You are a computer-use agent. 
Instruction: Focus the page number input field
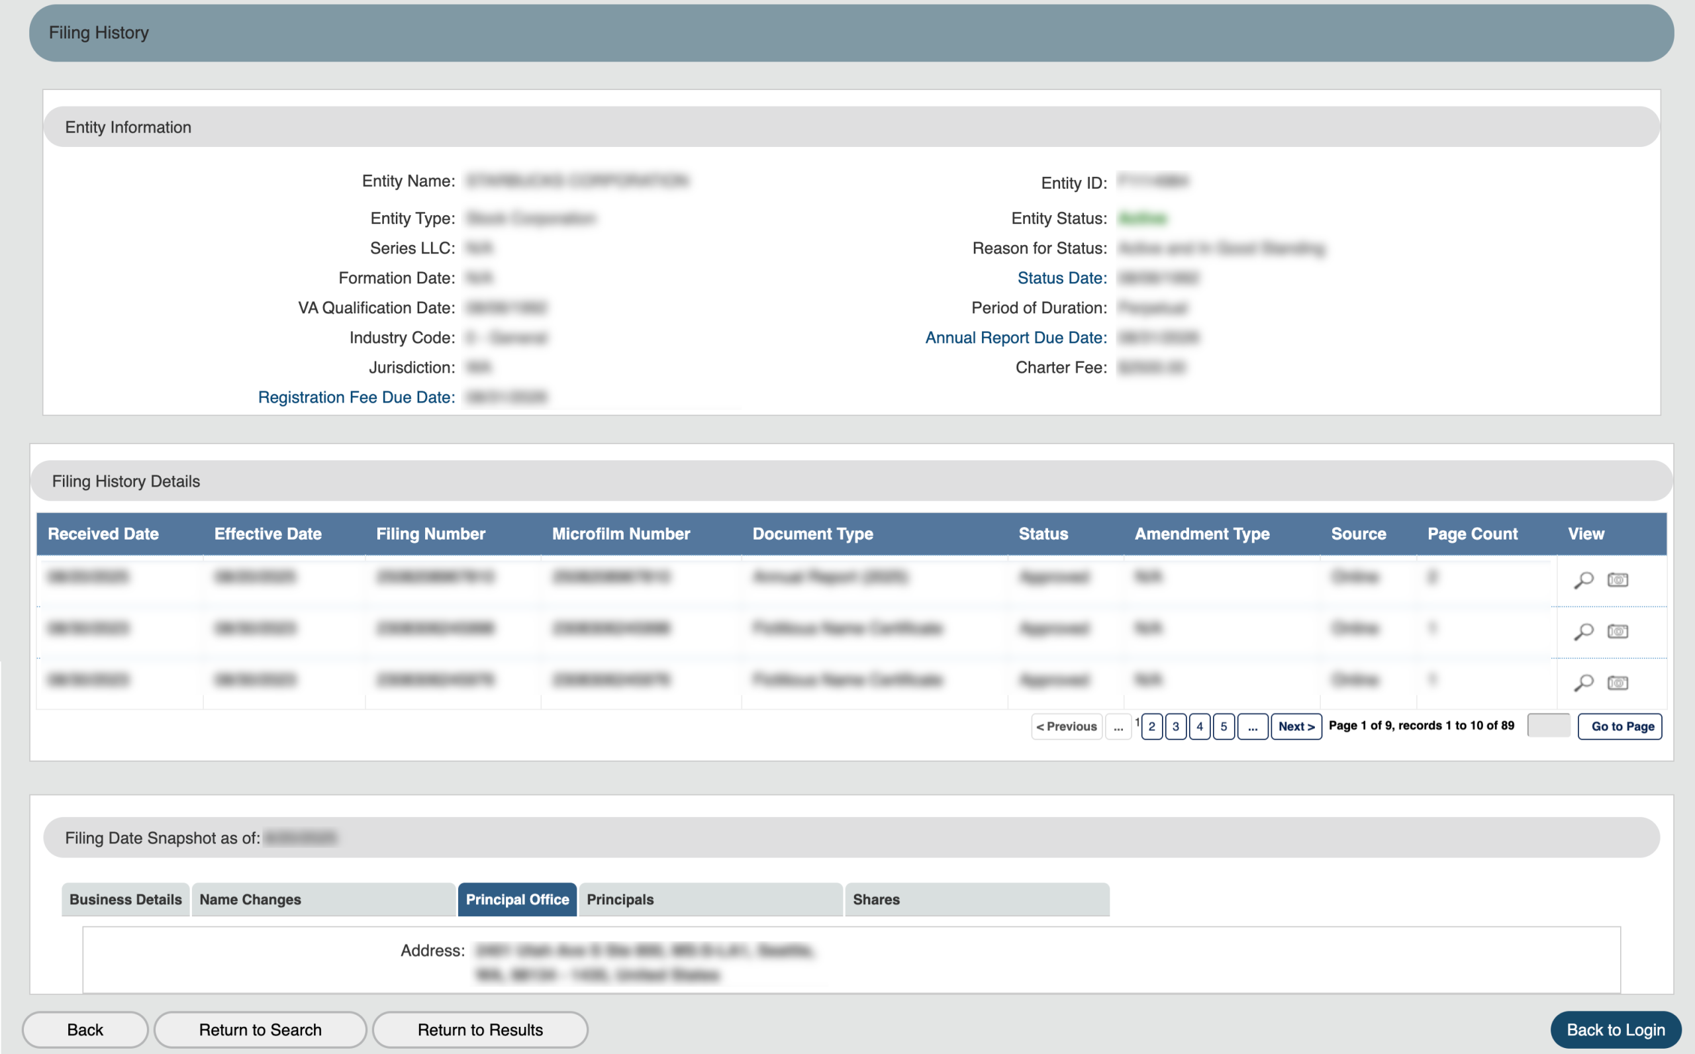(1549, 725)
